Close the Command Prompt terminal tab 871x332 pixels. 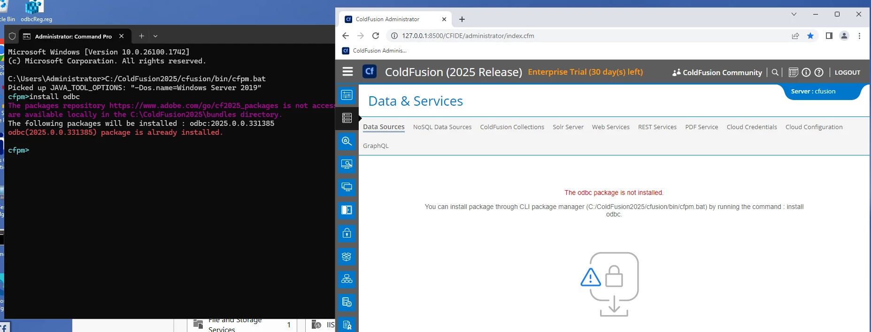pyautogui.click(x=122, y=36)
